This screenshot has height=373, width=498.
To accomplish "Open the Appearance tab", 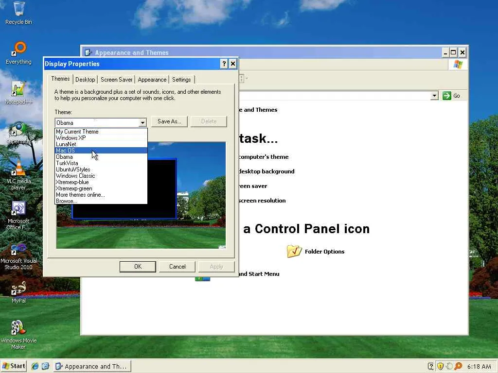I will tap(152, 80).
